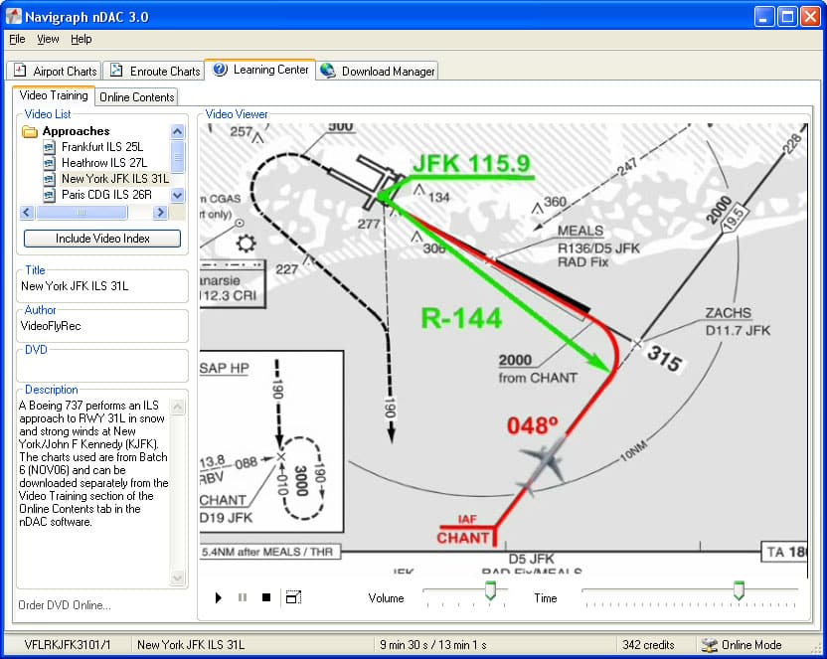Click the Include Video Index button
The width and height of the screenshot is (827, 659).
tap(102, 239)
